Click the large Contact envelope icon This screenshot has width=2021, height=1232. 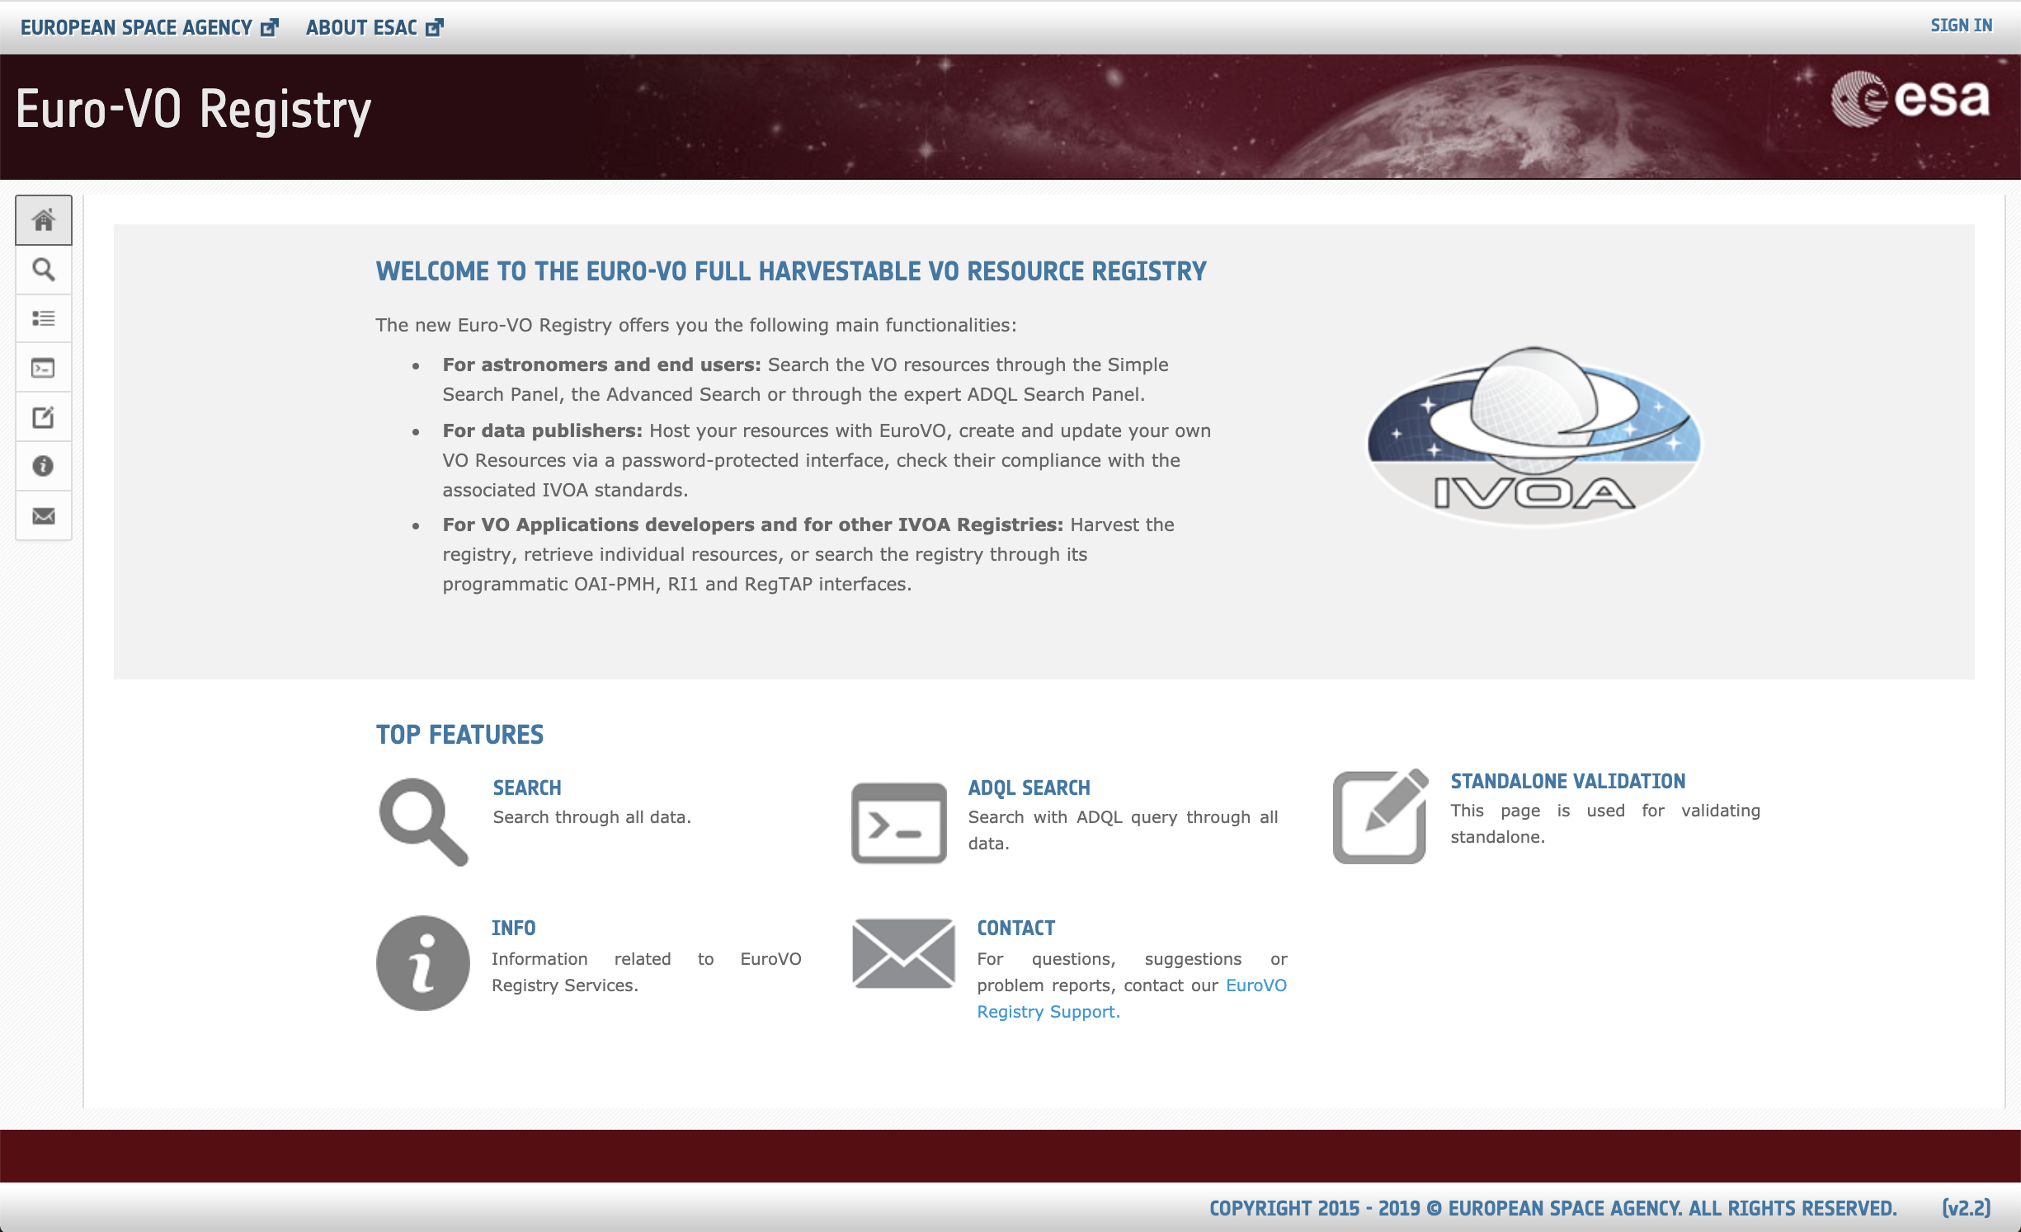(903, 953)
